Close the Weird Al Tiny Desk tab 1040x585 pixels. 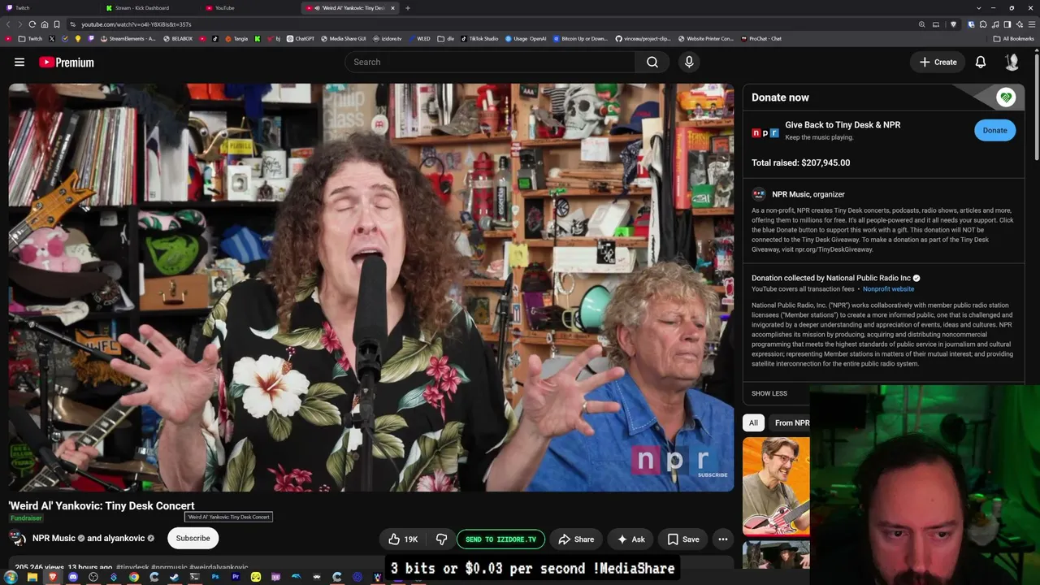(x=392, y=8)
